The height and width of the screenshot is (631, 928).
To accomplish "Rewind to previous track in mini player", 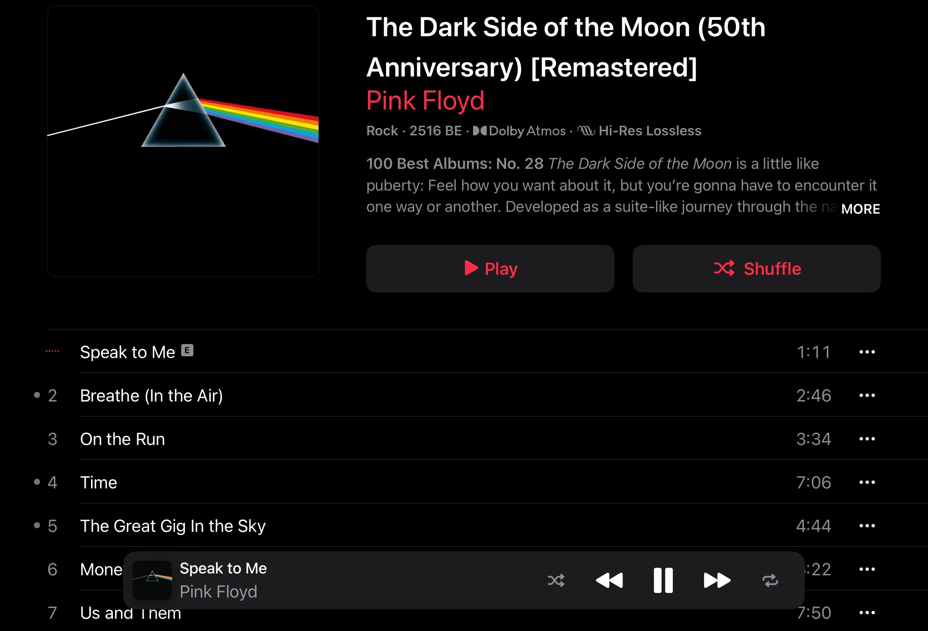I will (609, 580).
